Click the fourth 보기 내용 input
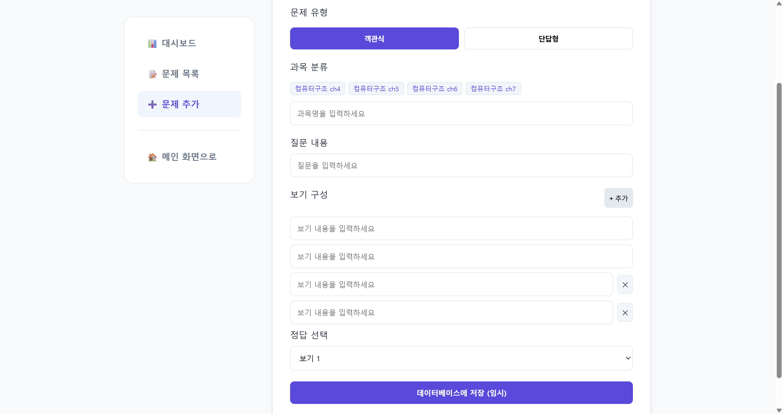The height and width of the screenshot is (414, 783). [451, 312]
